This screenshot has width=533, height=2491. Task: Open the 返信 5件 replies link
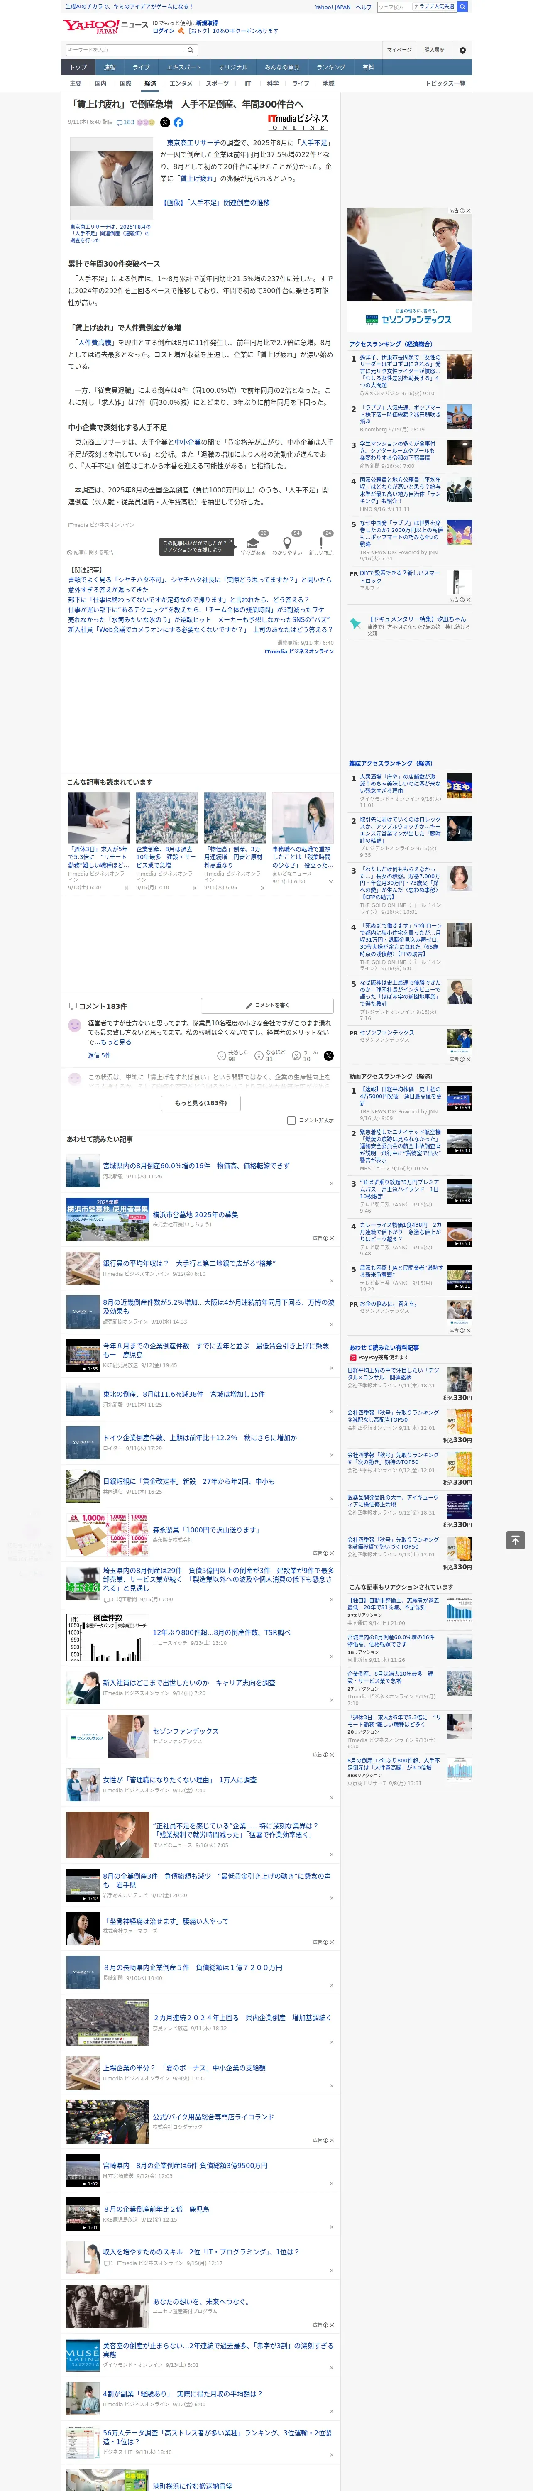[100, 1055]
